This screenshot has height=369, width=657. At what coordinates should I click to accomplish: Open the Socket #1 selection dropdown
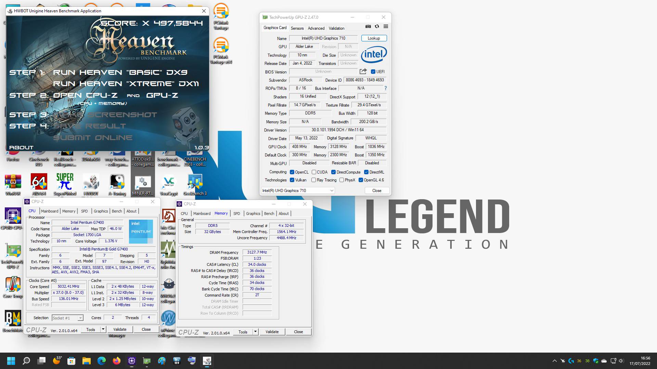(x=67, y=318)
